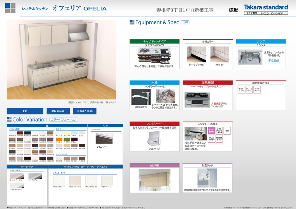This screenshot has width=296, height=209.
Task: Click the ホワイト toe kick image
Action: click(219, 54)
